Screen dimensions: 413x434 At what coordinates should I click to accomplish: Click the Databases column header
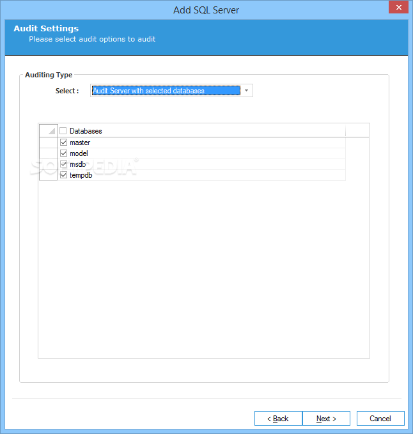202,130
